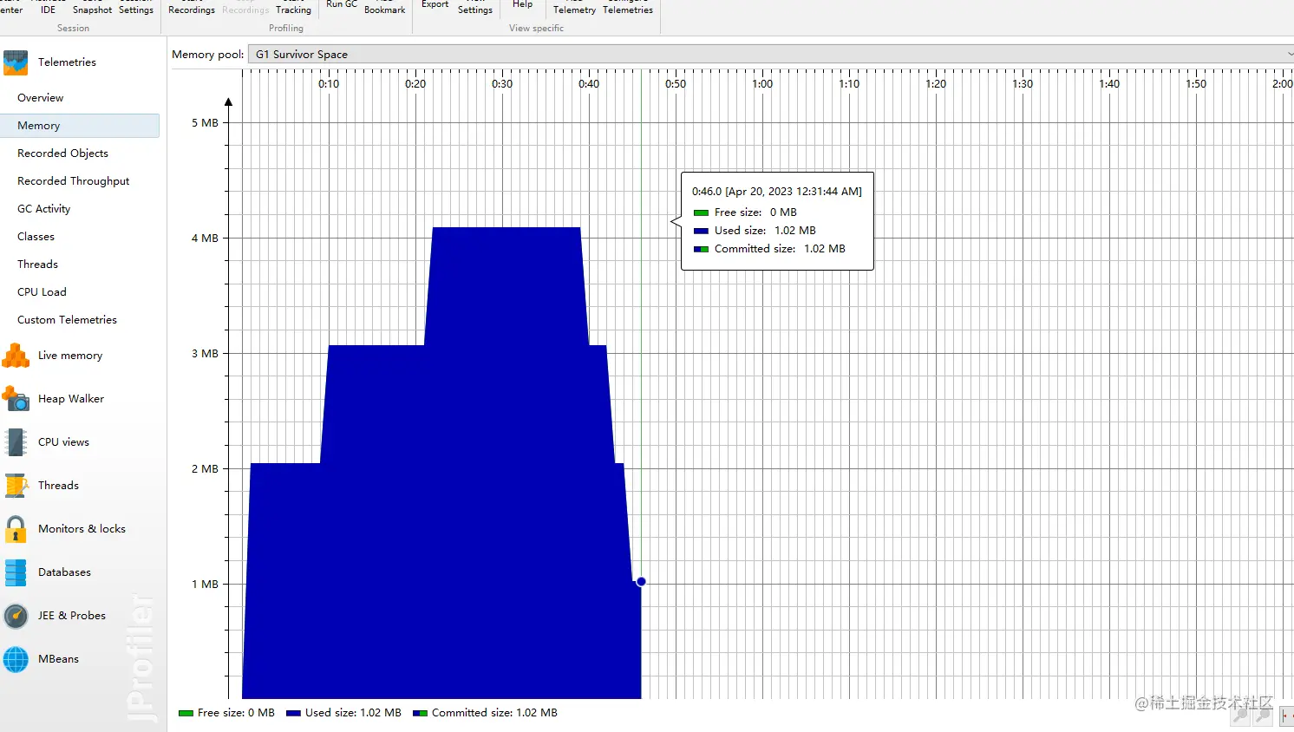
Task: Click the Add Bookmark toolbar button
Action: pos(384,7)
